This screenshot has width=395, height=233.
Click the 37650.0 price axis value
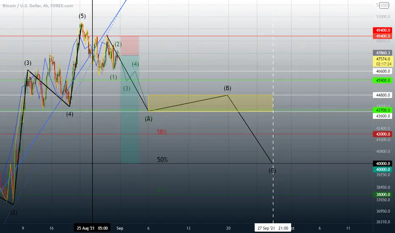click(x=383, y=200)
